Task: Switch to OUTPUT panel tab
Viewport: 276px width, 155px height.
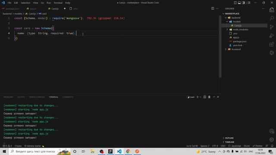Action: tap(21, 97)
